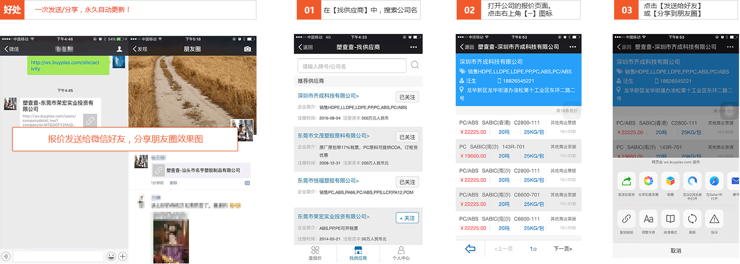Tap chain link icon on 汕头市名亨 shared card

tap(158, 170)
